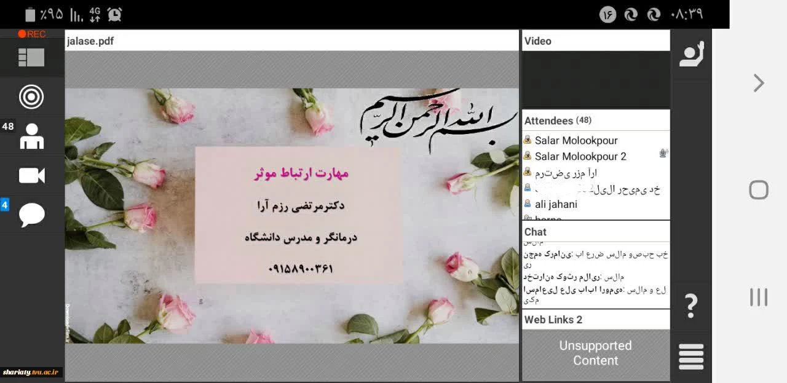Tap the microphone icon beside Salar Molookpour 2
This screenshot has height=383, width=787.
663,154
